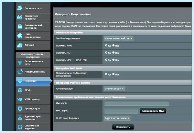Open the Аутентификация dropdown
Image resolution: width=194 pixels, height=133 pixels.
[114, 89]
